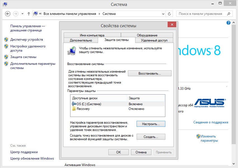This screenshot has height=168, width=238.
Task: Open 'Диспетчер устройств' link
Action: pyautogui.click(x=27, y=40)
